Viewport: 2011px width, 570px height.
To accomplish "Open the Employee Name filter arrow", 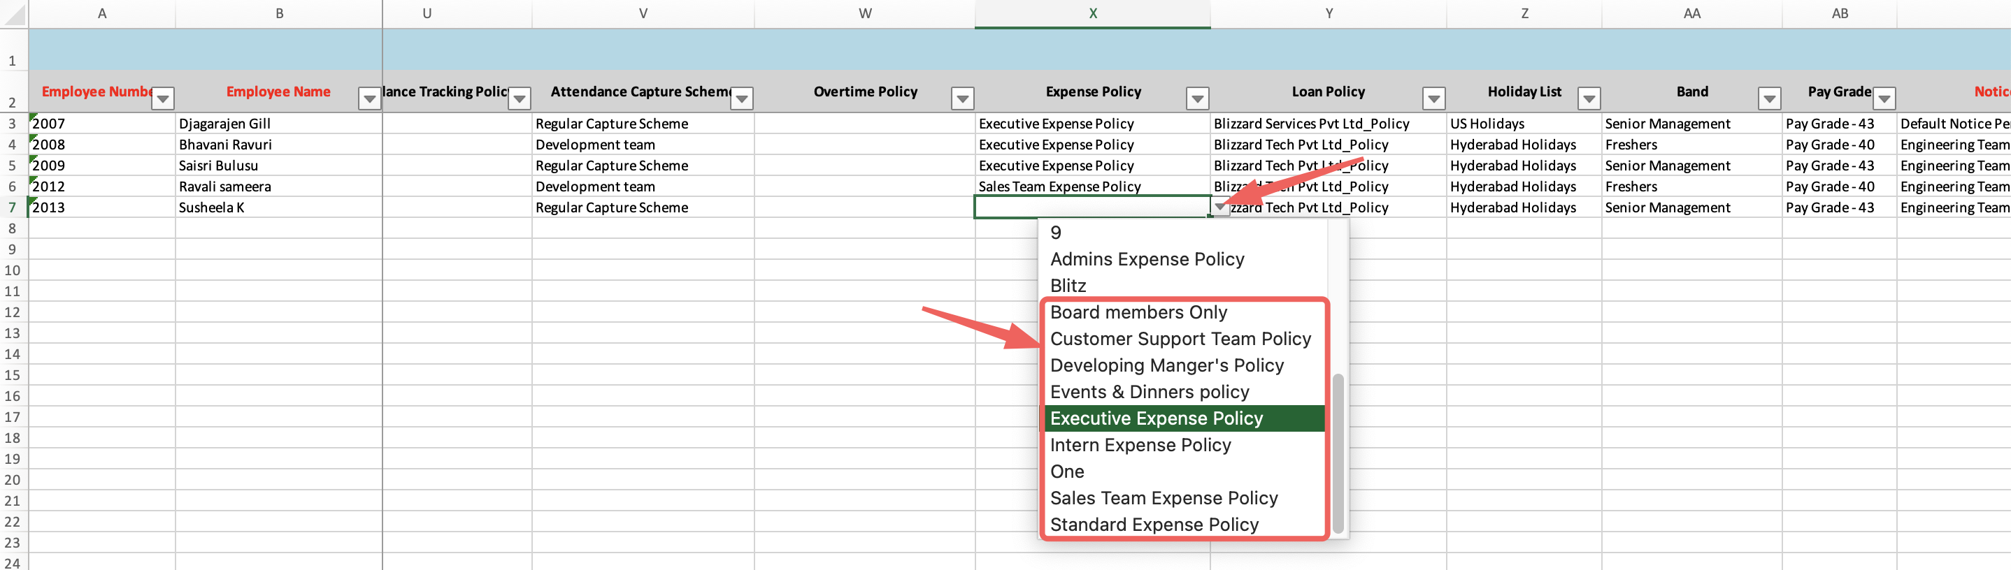I will [x=368, y=98].
